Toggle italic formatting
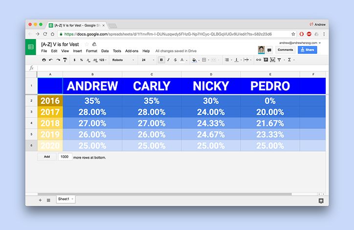Screen dimensions: 354x230 point(168,60)
